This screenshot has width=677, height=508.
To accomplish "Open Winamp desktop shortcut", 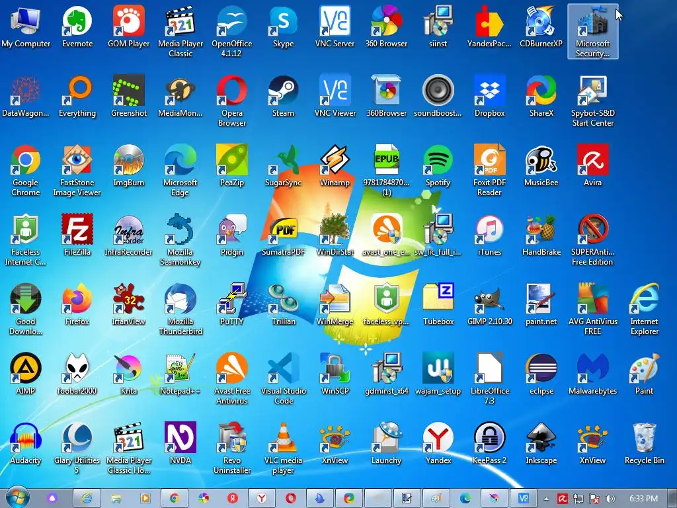I will point(335,166).
